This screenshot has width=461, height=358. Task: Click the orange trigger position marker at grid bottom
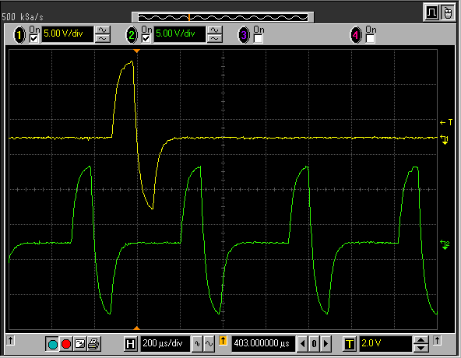click(x=137, y=328)
